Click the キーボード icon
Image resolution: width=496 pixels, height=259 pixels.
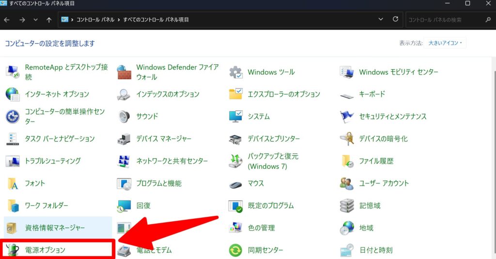point(347,94)
